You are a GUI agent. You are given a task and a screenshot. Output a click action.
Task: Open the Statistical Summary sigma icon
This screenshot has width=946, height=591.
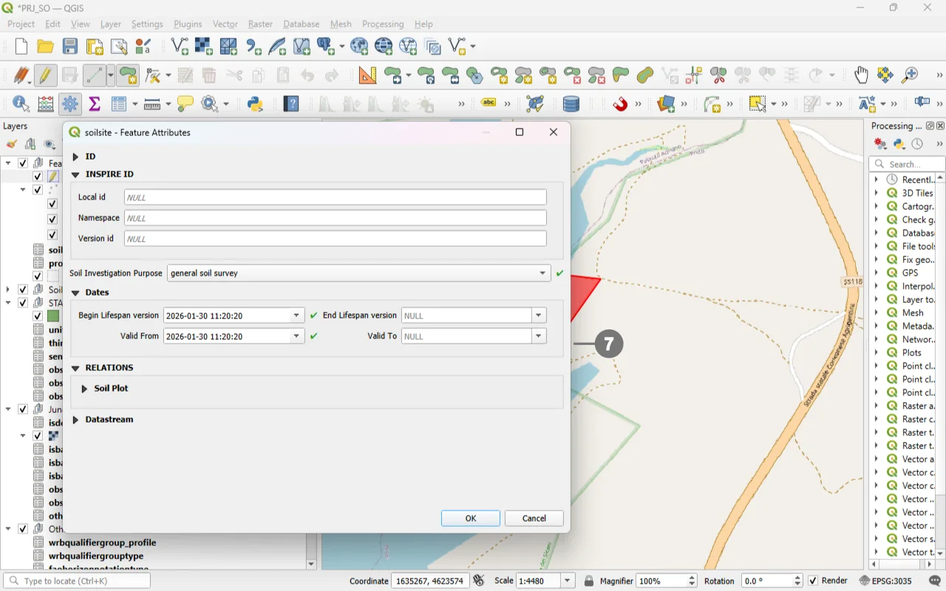[x=95, y=104]
